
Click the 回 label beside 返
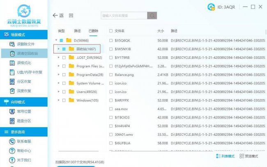tap(71, 16)
